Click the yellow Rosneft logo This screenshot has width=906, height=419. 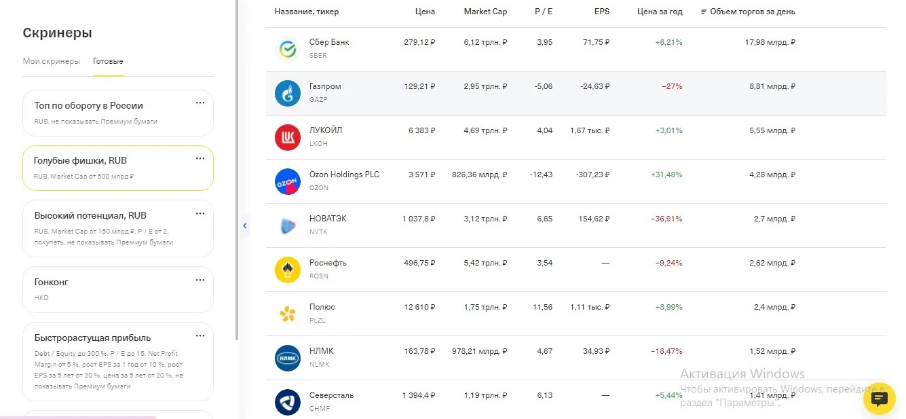(288, 270)
